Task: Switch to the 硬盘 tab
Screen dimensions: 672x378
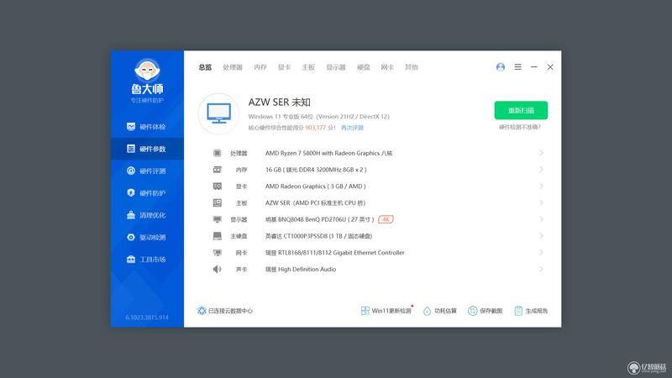Action: pos(364,67)
